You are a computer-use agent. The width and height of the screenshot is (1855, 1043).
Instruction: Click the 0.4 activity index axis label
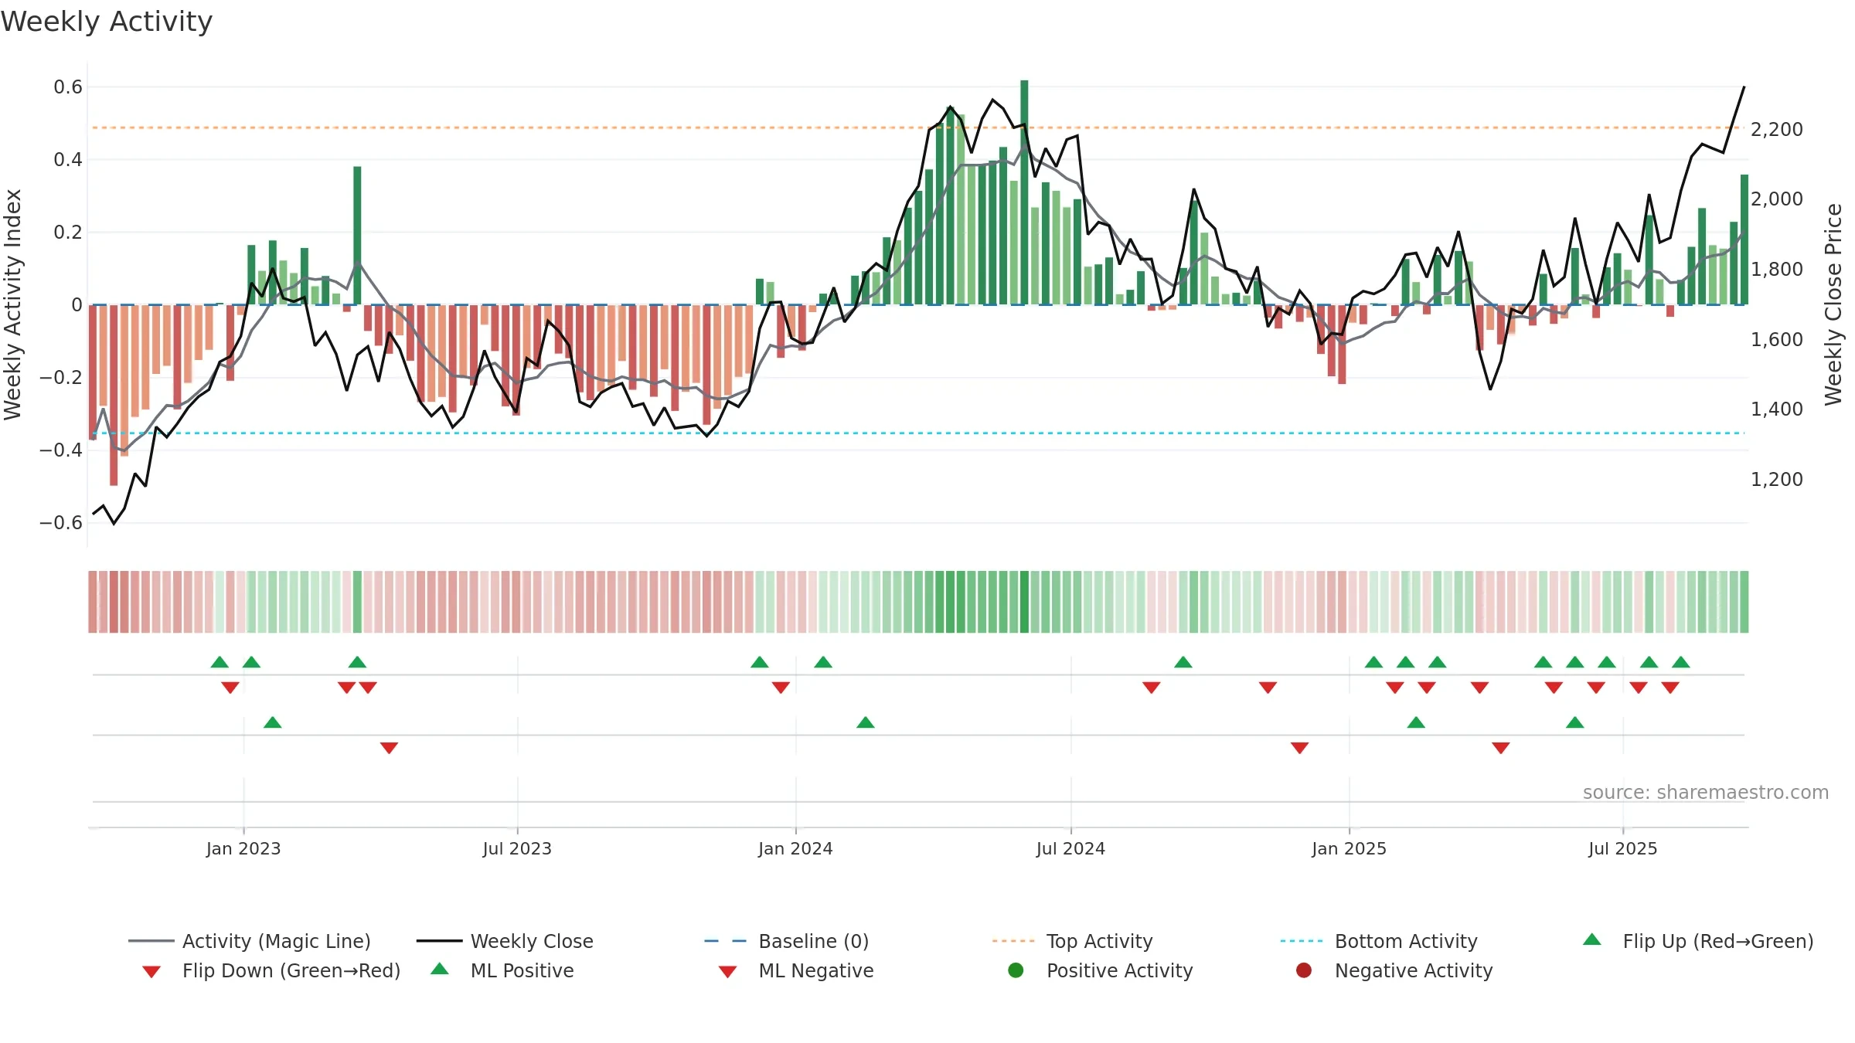point(68,160)
